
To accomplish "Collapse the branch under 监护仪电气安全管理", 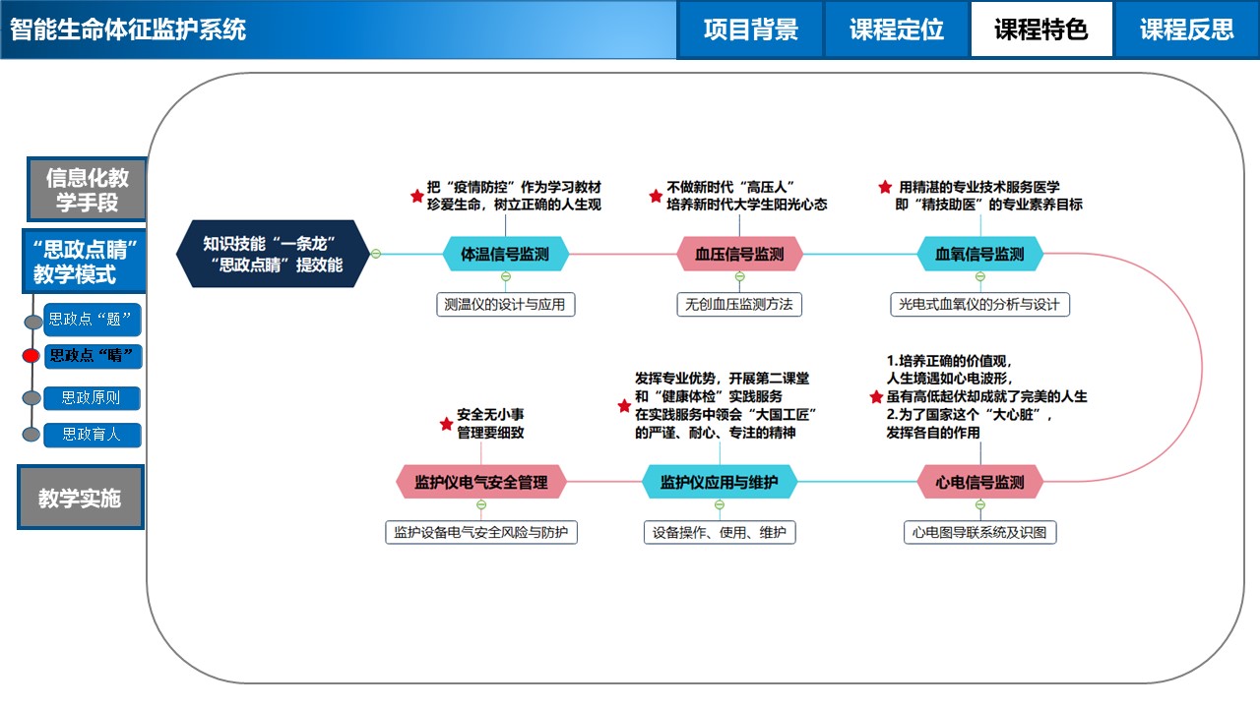I will [x=481, y=504].
